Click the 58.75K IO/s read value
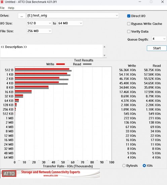The width and height of the screenshot is (167, 185). point(152,70)
